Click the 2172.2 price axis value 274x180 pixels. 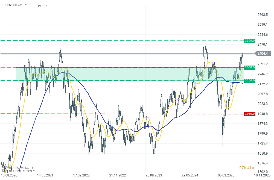click(263, 84)
